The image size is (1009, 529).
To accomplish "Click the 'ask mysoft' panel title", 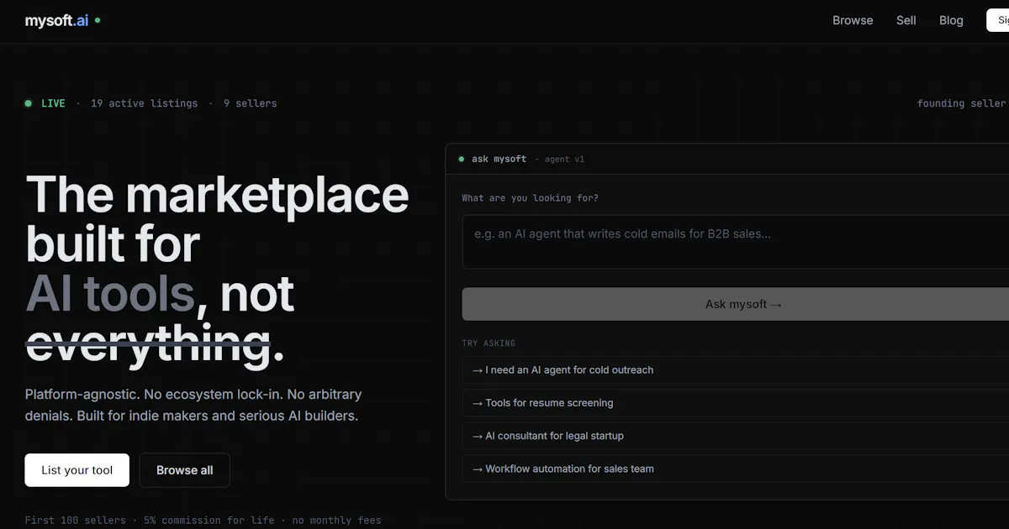I will tap(499, 159).
